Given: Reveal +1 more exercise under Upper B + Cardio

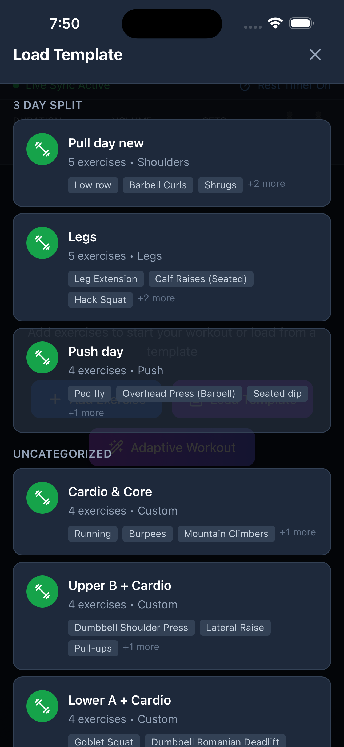Looking at the screenshot, I should pyautogui.click(x=141, y=647).
